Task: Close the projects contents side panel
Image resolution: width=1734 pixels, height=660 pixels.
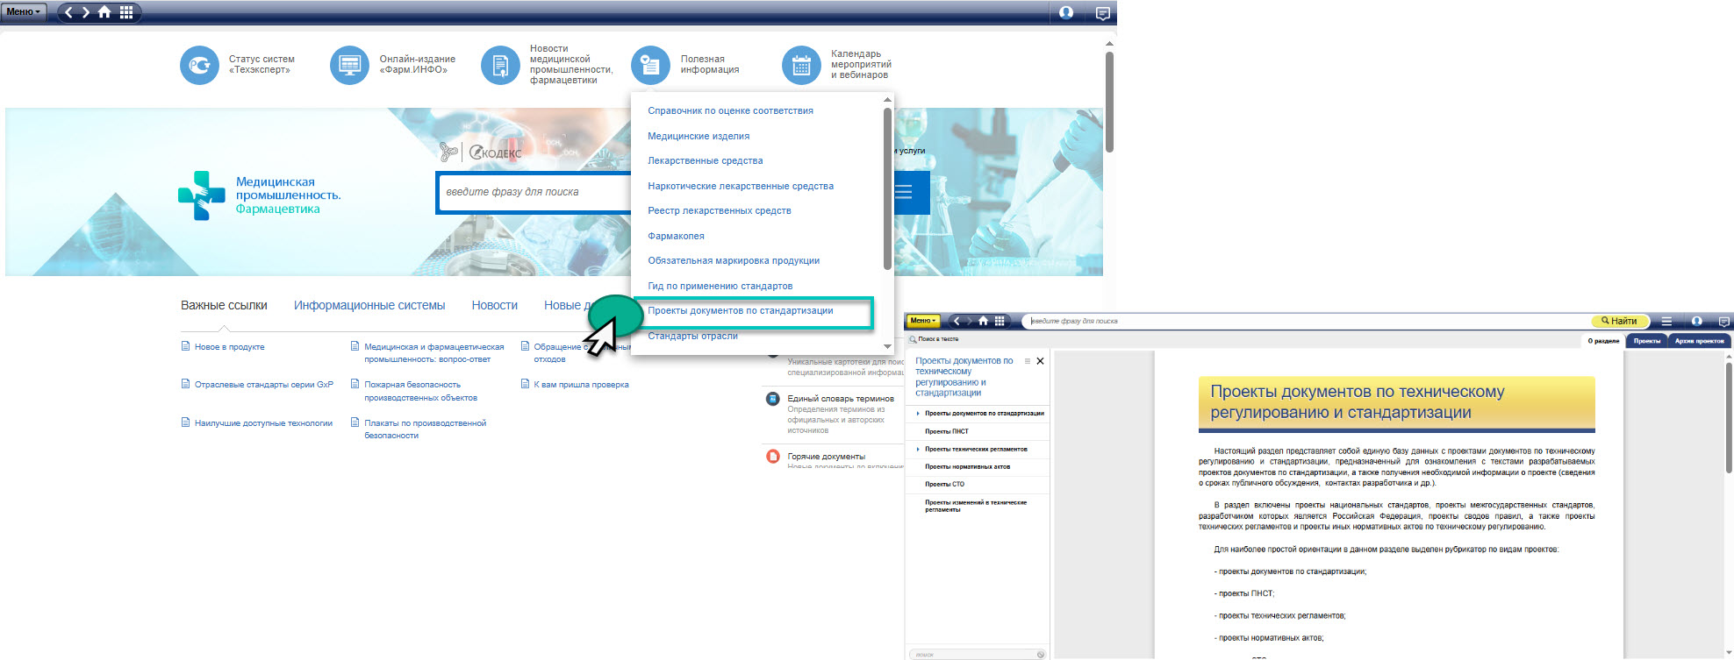Action: click(x=1040, y=361)
